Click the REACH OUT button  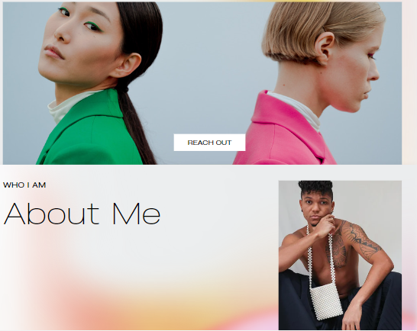pos(209,143)
